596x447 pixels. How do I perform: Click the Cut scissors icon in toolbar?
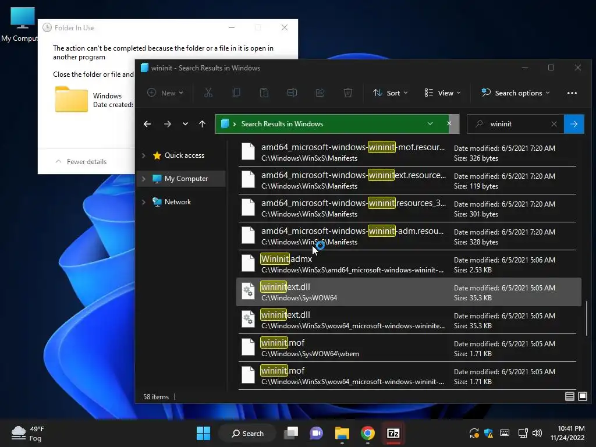pyautogui.click(x=208, y=93)
